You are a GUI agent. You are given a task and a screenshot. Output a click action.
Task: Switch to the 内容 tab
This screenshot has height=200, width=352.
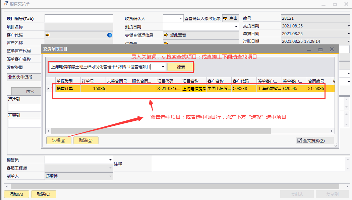[x=30, y=91]
